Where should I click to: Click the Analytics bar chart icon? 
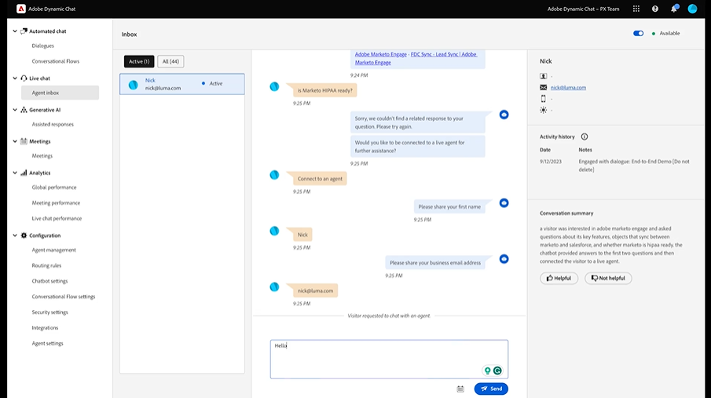coord(24,173)
